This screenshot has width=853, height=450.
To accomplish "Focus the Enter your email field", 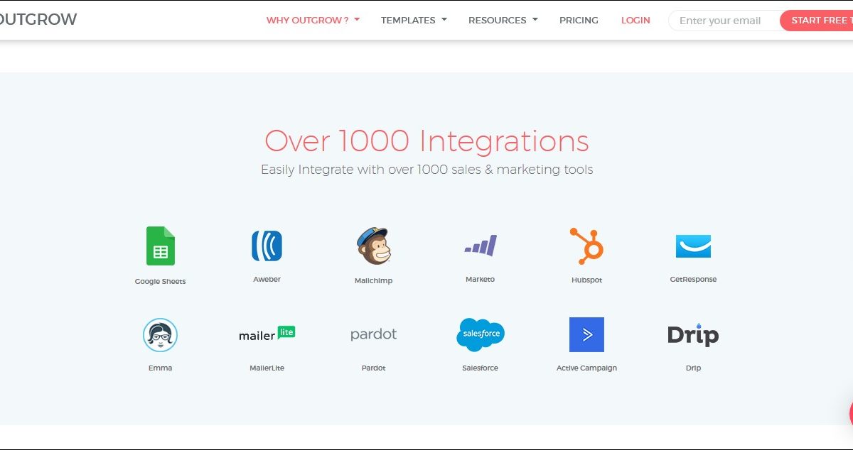I will (x=721, y=21).
